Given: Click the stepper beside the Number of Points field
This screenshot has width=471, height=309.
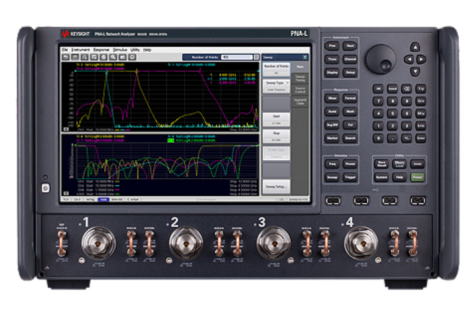Looking at the screenshot, I should tap(256, 57).
